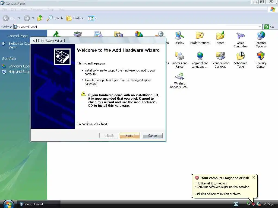Toggle the Folders pane in toolbar
The height and width of the screenshot is (208, 278).
[x=75, y=18]
